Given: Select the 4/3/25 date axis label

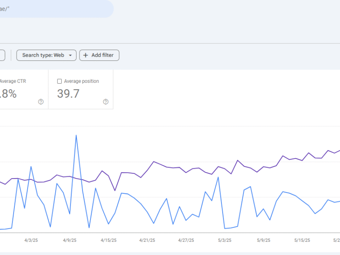Looking at the screenshot, I should pos(31,240).
